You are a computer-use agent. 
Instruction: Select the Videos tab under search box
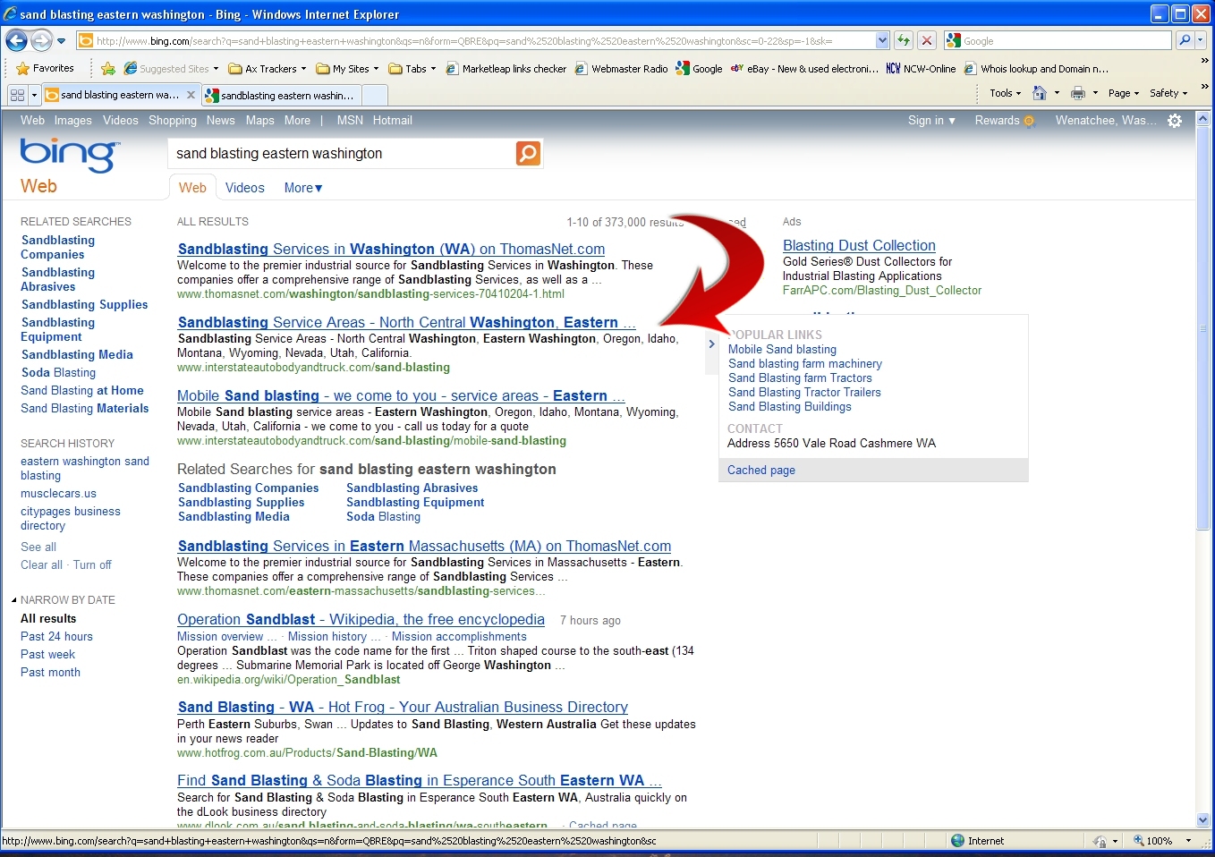pyautogui.click(x=244, y=188)
